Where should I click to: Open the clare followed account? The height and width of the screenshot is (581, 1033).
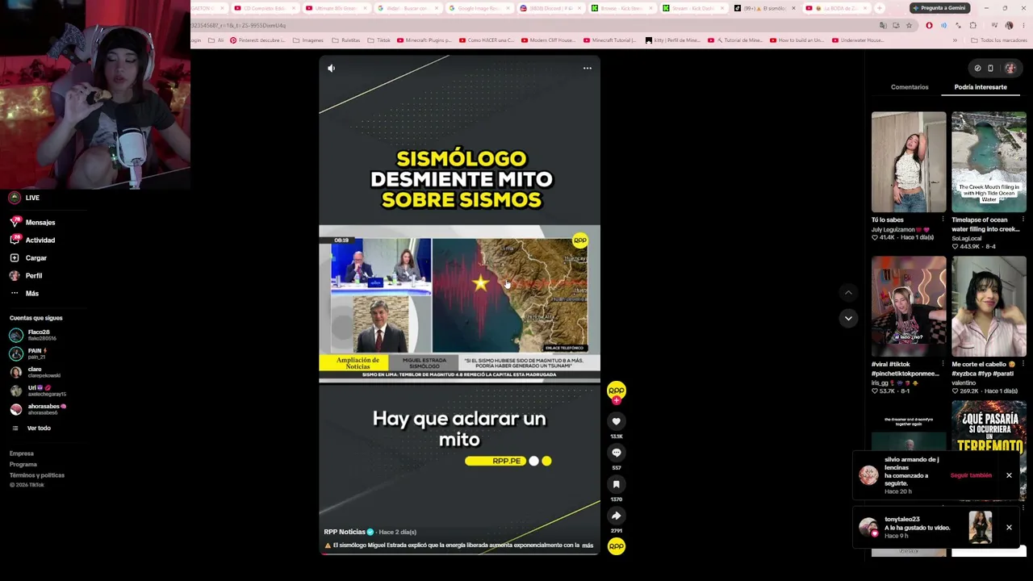pos(36,372)
